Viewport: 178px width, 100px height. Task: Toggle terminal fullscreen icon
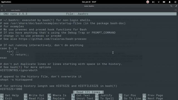[176, 6]
